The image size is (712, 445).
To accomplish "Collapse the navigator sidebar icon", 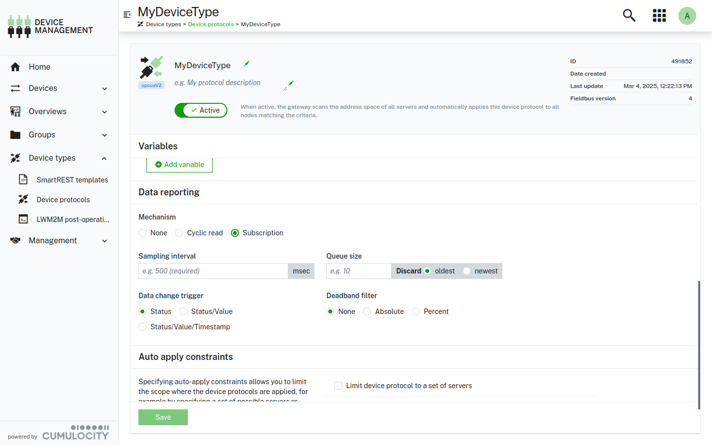I will (127, 15).
